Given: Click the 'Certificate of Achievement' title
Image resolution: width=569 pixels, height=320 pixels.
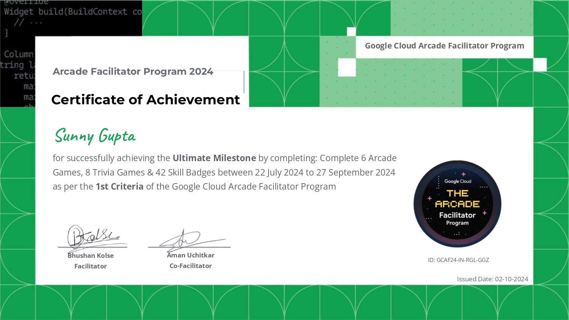Looking at the screenshot, I should coord(146,100).
